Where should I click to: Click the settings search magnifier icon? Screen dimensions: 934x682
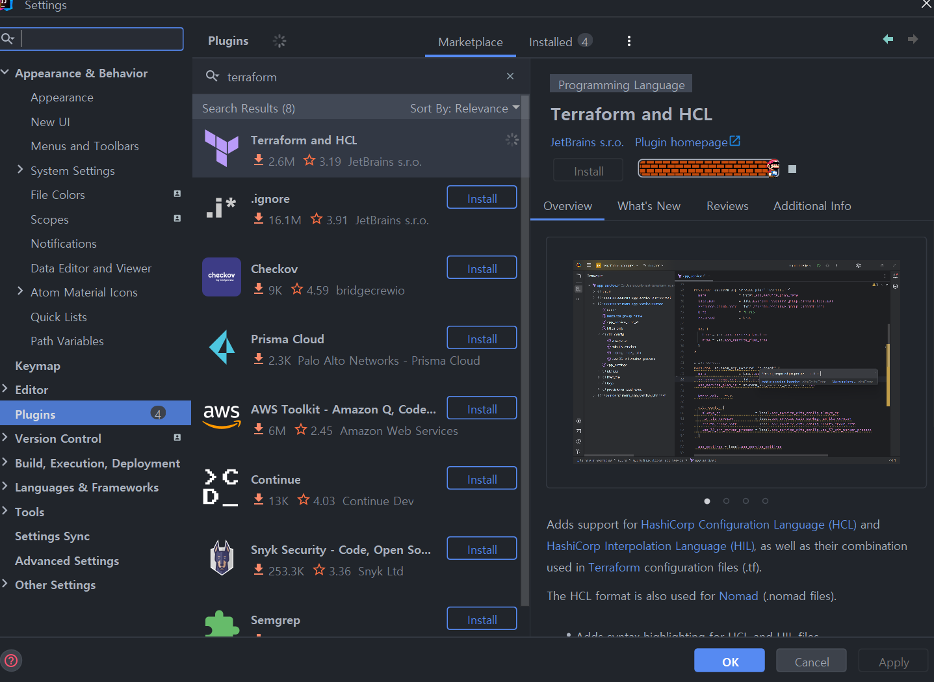[x=8, y=39]
